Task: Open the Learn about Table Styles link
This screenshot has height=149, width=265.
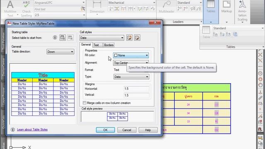Action: pos(32,130)
